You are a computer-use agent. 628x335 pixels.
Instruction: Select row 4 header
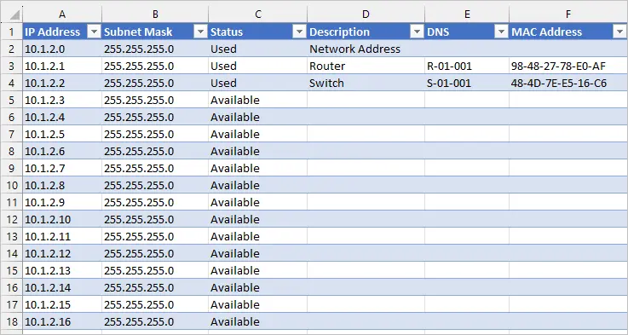11,83
